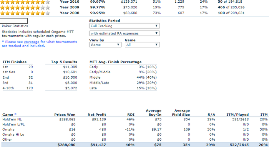Expand the estimated RA expenses dropdown
269x148 pixels.
pos(125,33)
